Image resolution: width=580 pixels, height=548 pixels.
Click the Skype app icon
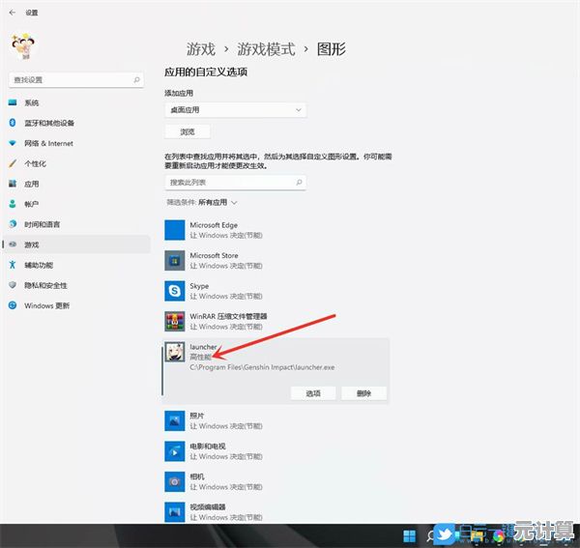(175, 291)
